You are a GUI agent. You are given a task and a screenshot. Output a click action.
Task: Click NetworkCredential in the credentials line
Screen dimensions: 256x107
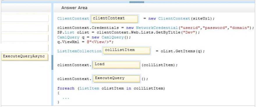tap(157, 28)
